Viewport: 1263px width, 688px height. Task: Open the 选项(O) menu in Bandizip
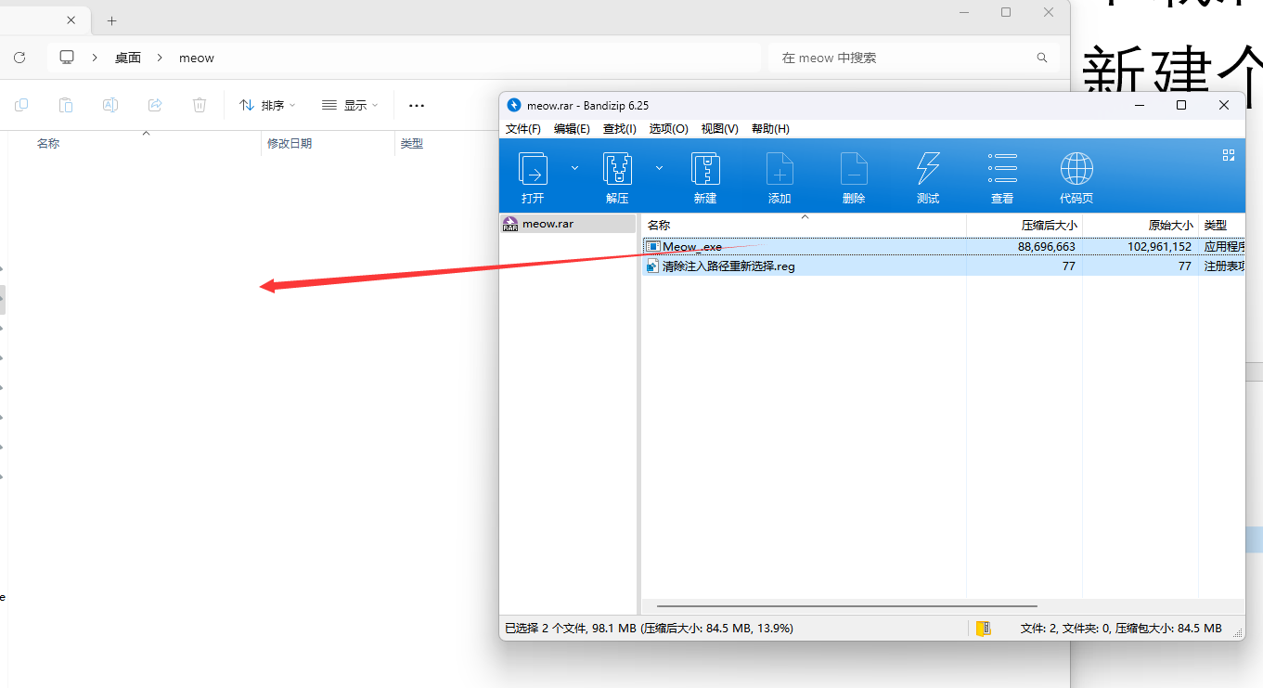[668, 129]
